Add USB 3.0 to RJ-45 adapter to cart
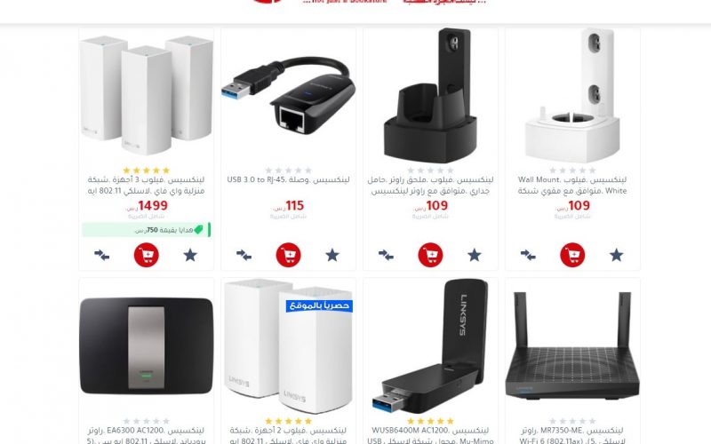 [x=288, y=255]
